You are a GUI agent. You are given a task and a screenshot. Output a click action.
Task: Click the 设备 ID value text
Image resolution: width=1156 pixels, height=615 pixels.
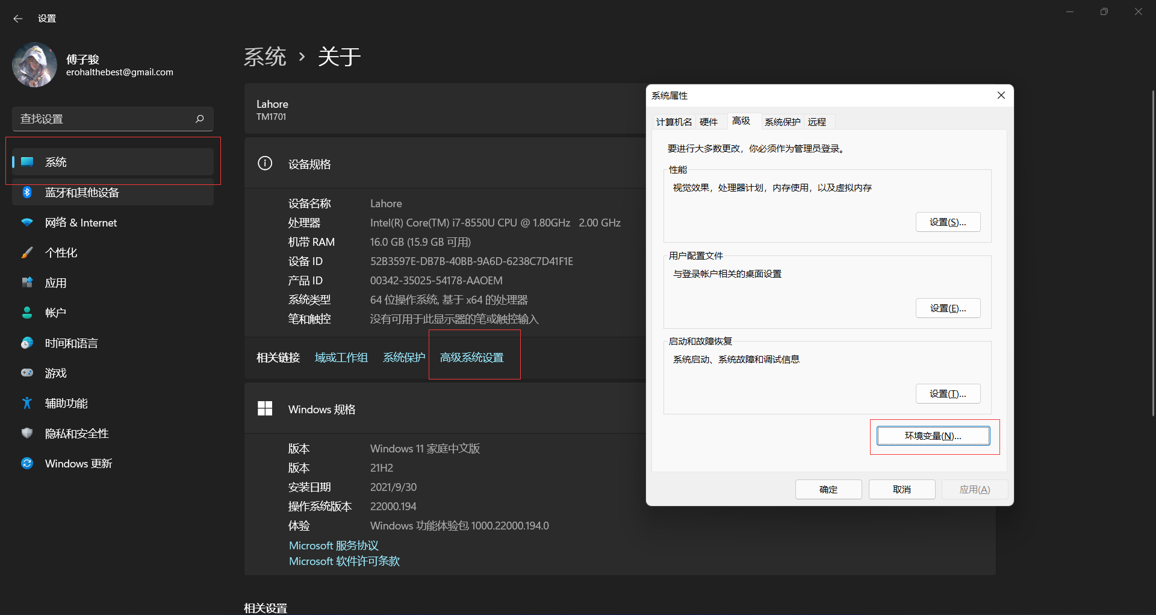[x=471, y=261]
